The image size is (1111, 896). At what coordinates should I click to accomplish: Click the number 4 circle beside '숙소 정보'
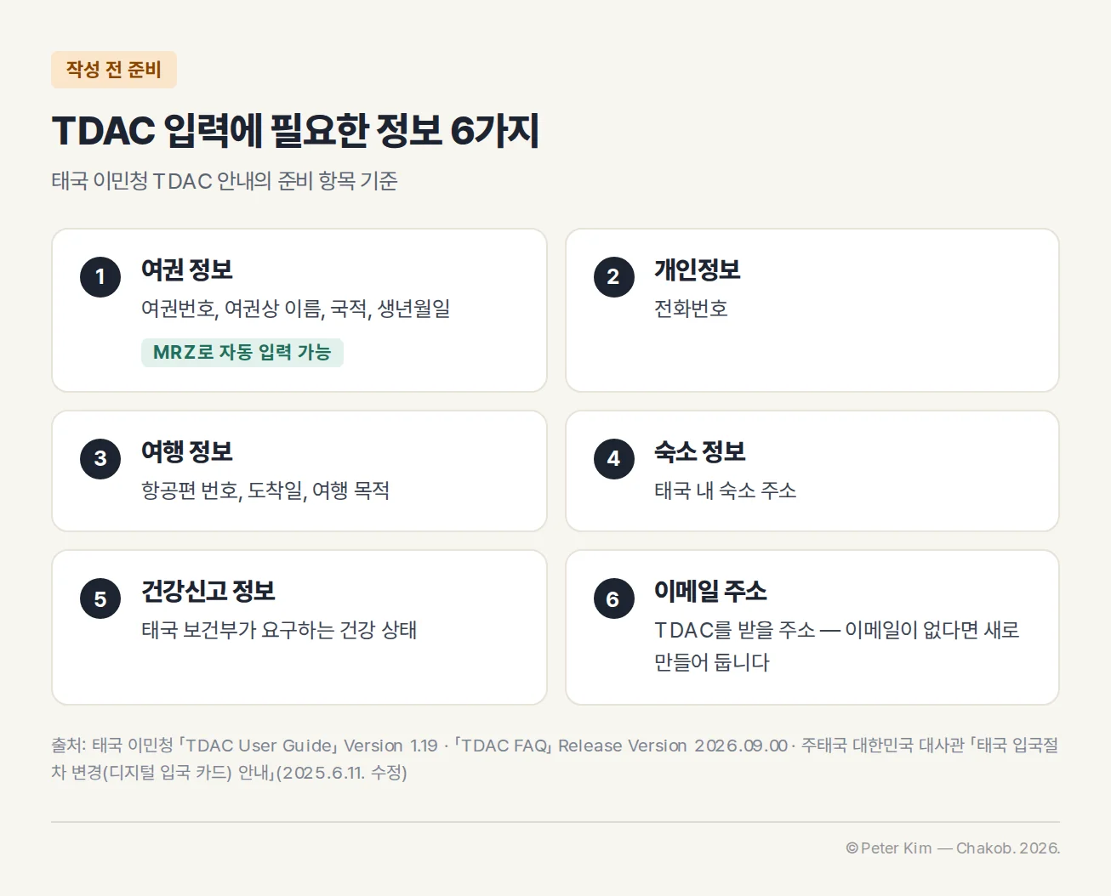[x=613, y=459]
